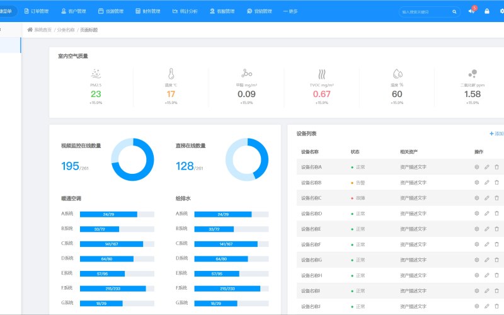Image resolution: width=504 pixels, height=315 pixels.
Task: Open the 统计分析 menu in top navigation
Action: pyautogui.click(x=185, y=11)
